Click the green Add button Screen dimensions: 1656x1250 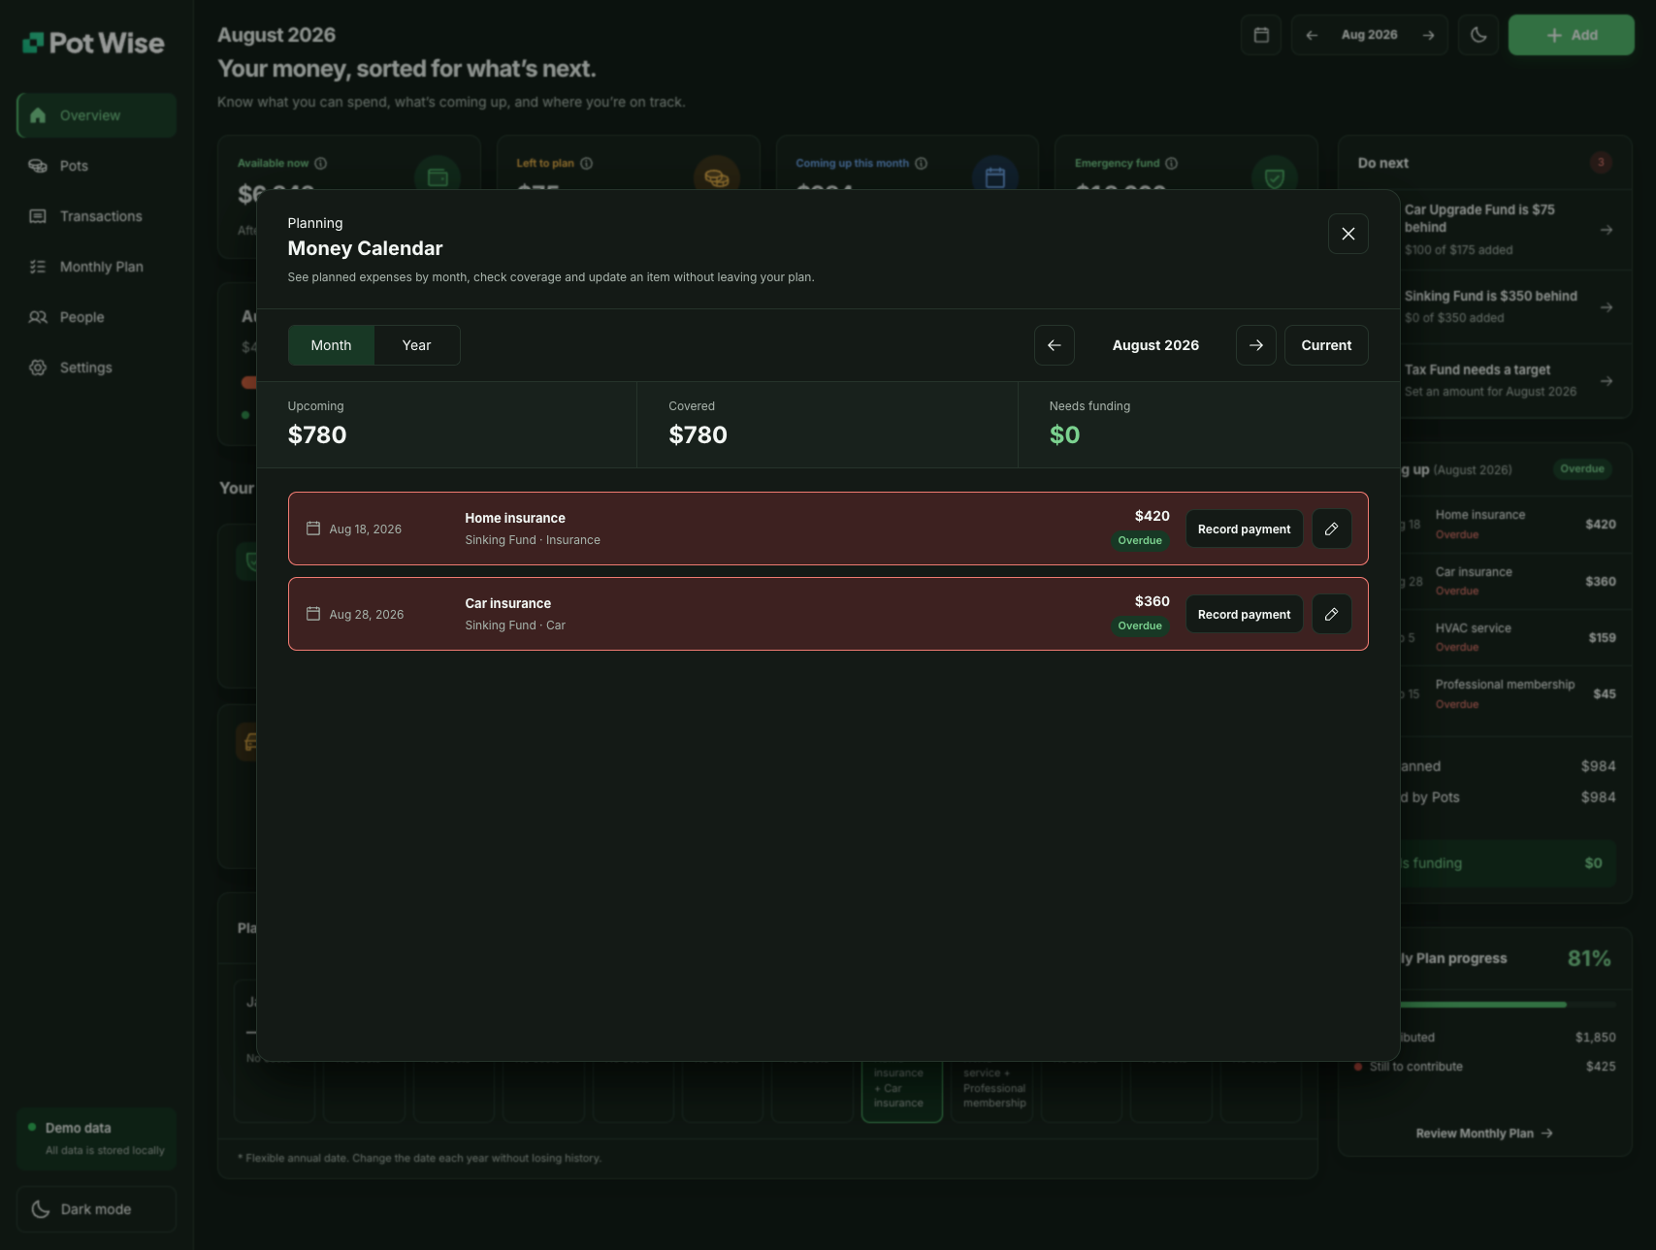click(1571, 35)
